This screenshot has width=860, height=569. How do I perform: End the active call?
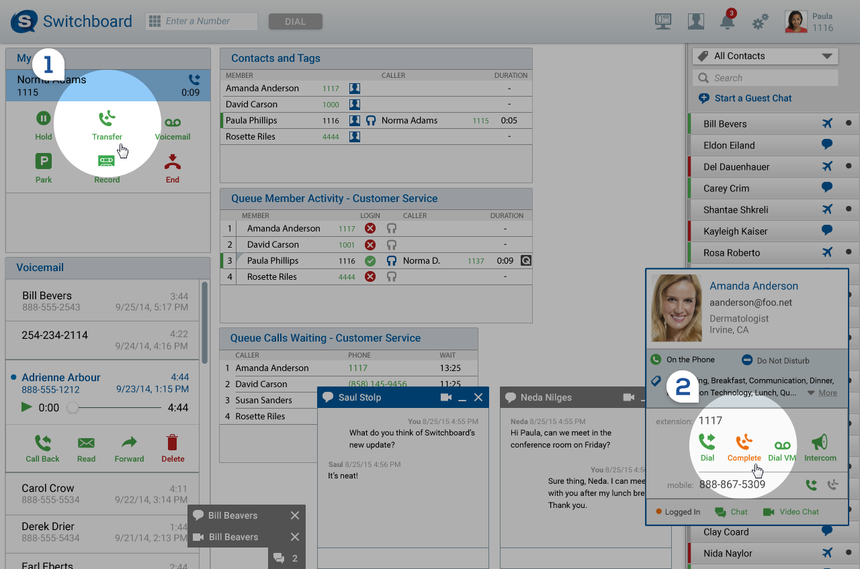(x=173, y=162)
